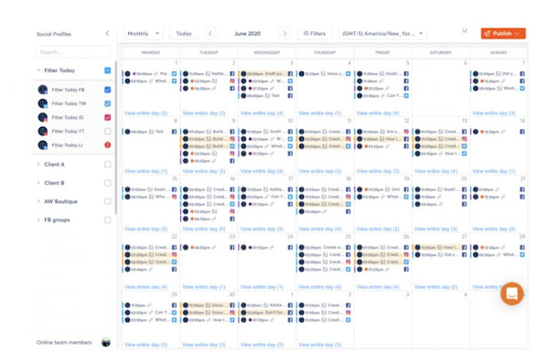Screen dimensions: 549x353
Task: Open the Filters options
Action: pyautogui.click(x=315, y=34)
